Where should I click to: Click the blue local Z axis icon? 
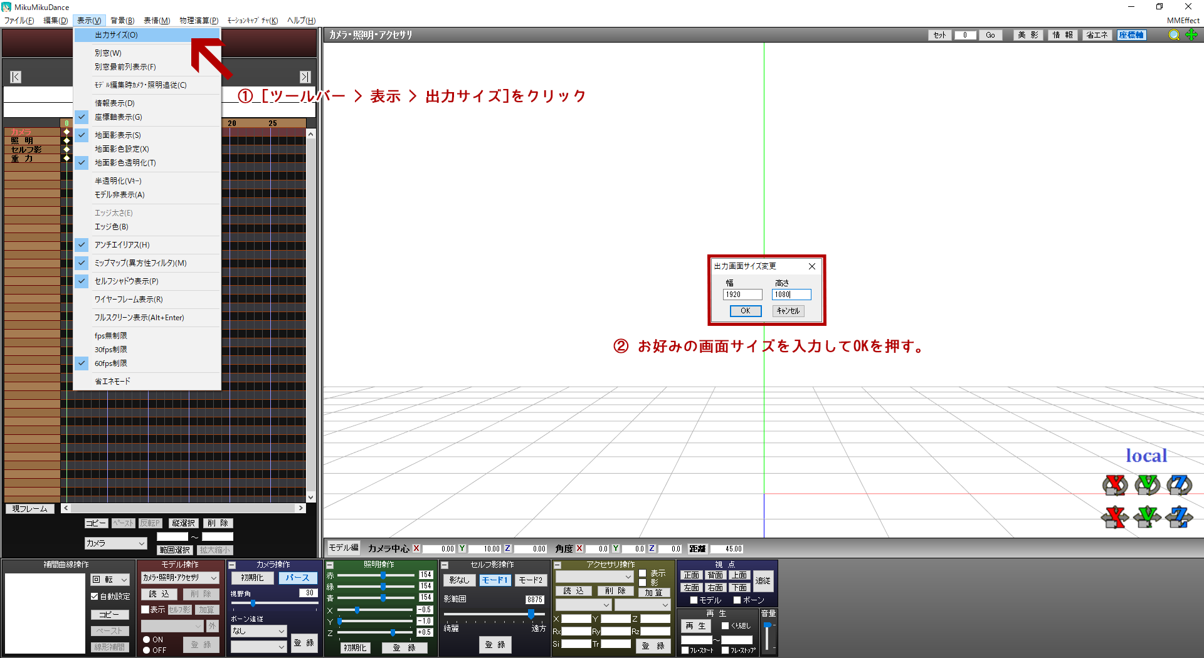(1178, 485)
